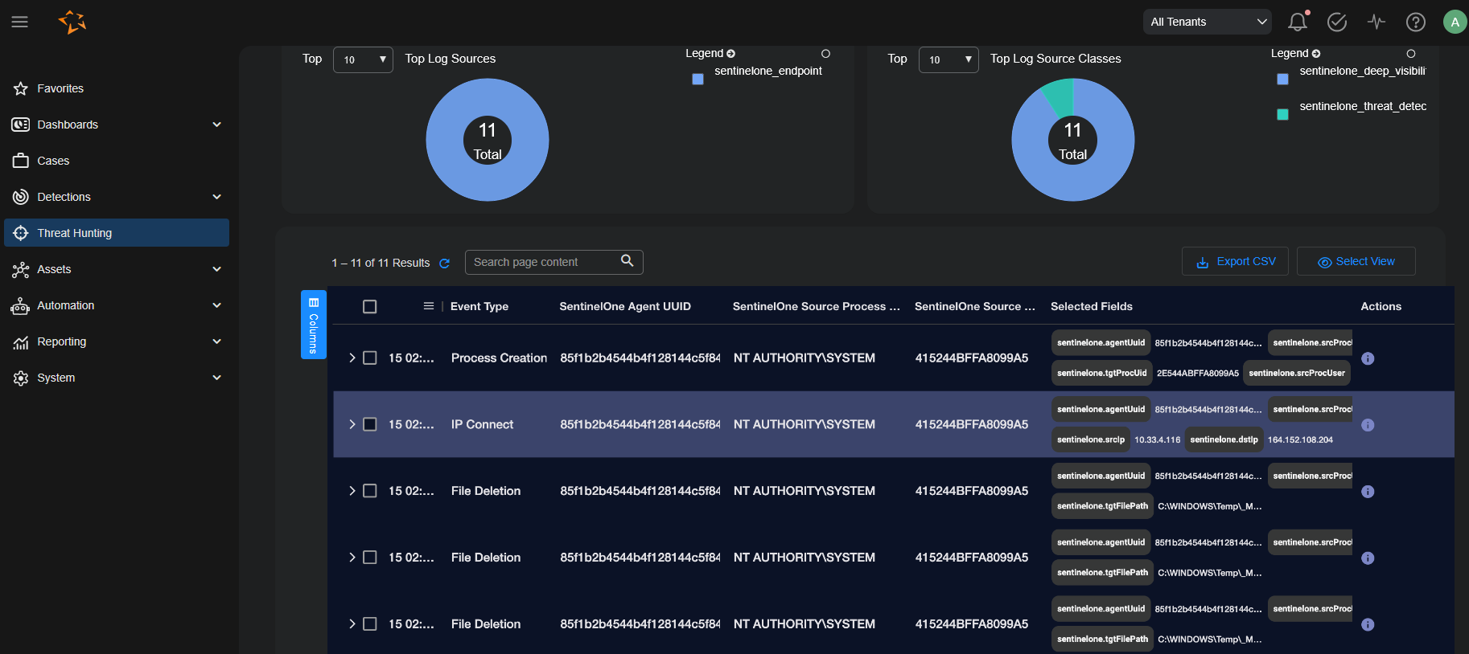The image size is (1469, 654).
Task: Refresh the results list
Action: coord(444,264)
